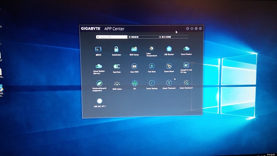Select the Gigabyte APPs tab
This screenshot has height=156, width=277.
click(x=111, y=37)
